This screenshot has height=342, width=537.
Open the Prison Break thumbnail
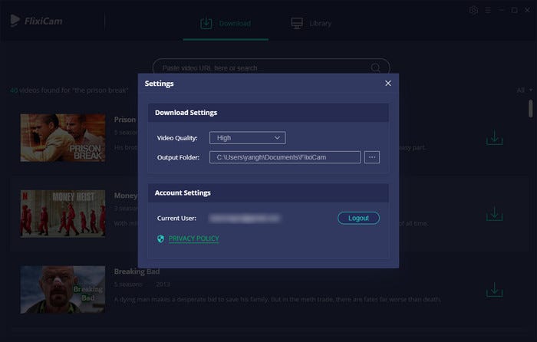(x=63, y=137)
